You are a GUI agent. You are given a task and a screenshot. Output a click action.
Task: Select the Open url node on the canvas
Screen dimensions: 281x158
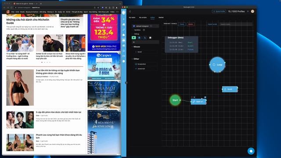[x=198, y=101]
